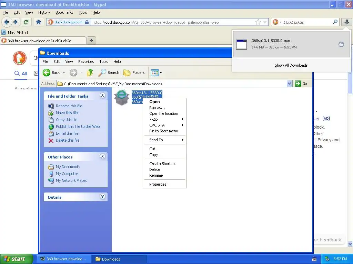Viewport: 353px width, 264px height.
Task: Click the browser Forward arrow button
Action: coord(15,22)
